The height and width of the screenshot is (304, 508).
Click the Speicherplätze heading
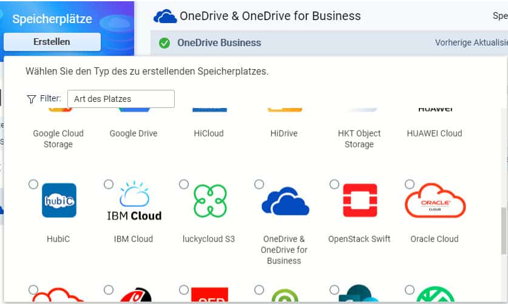(x=52, y=19)
